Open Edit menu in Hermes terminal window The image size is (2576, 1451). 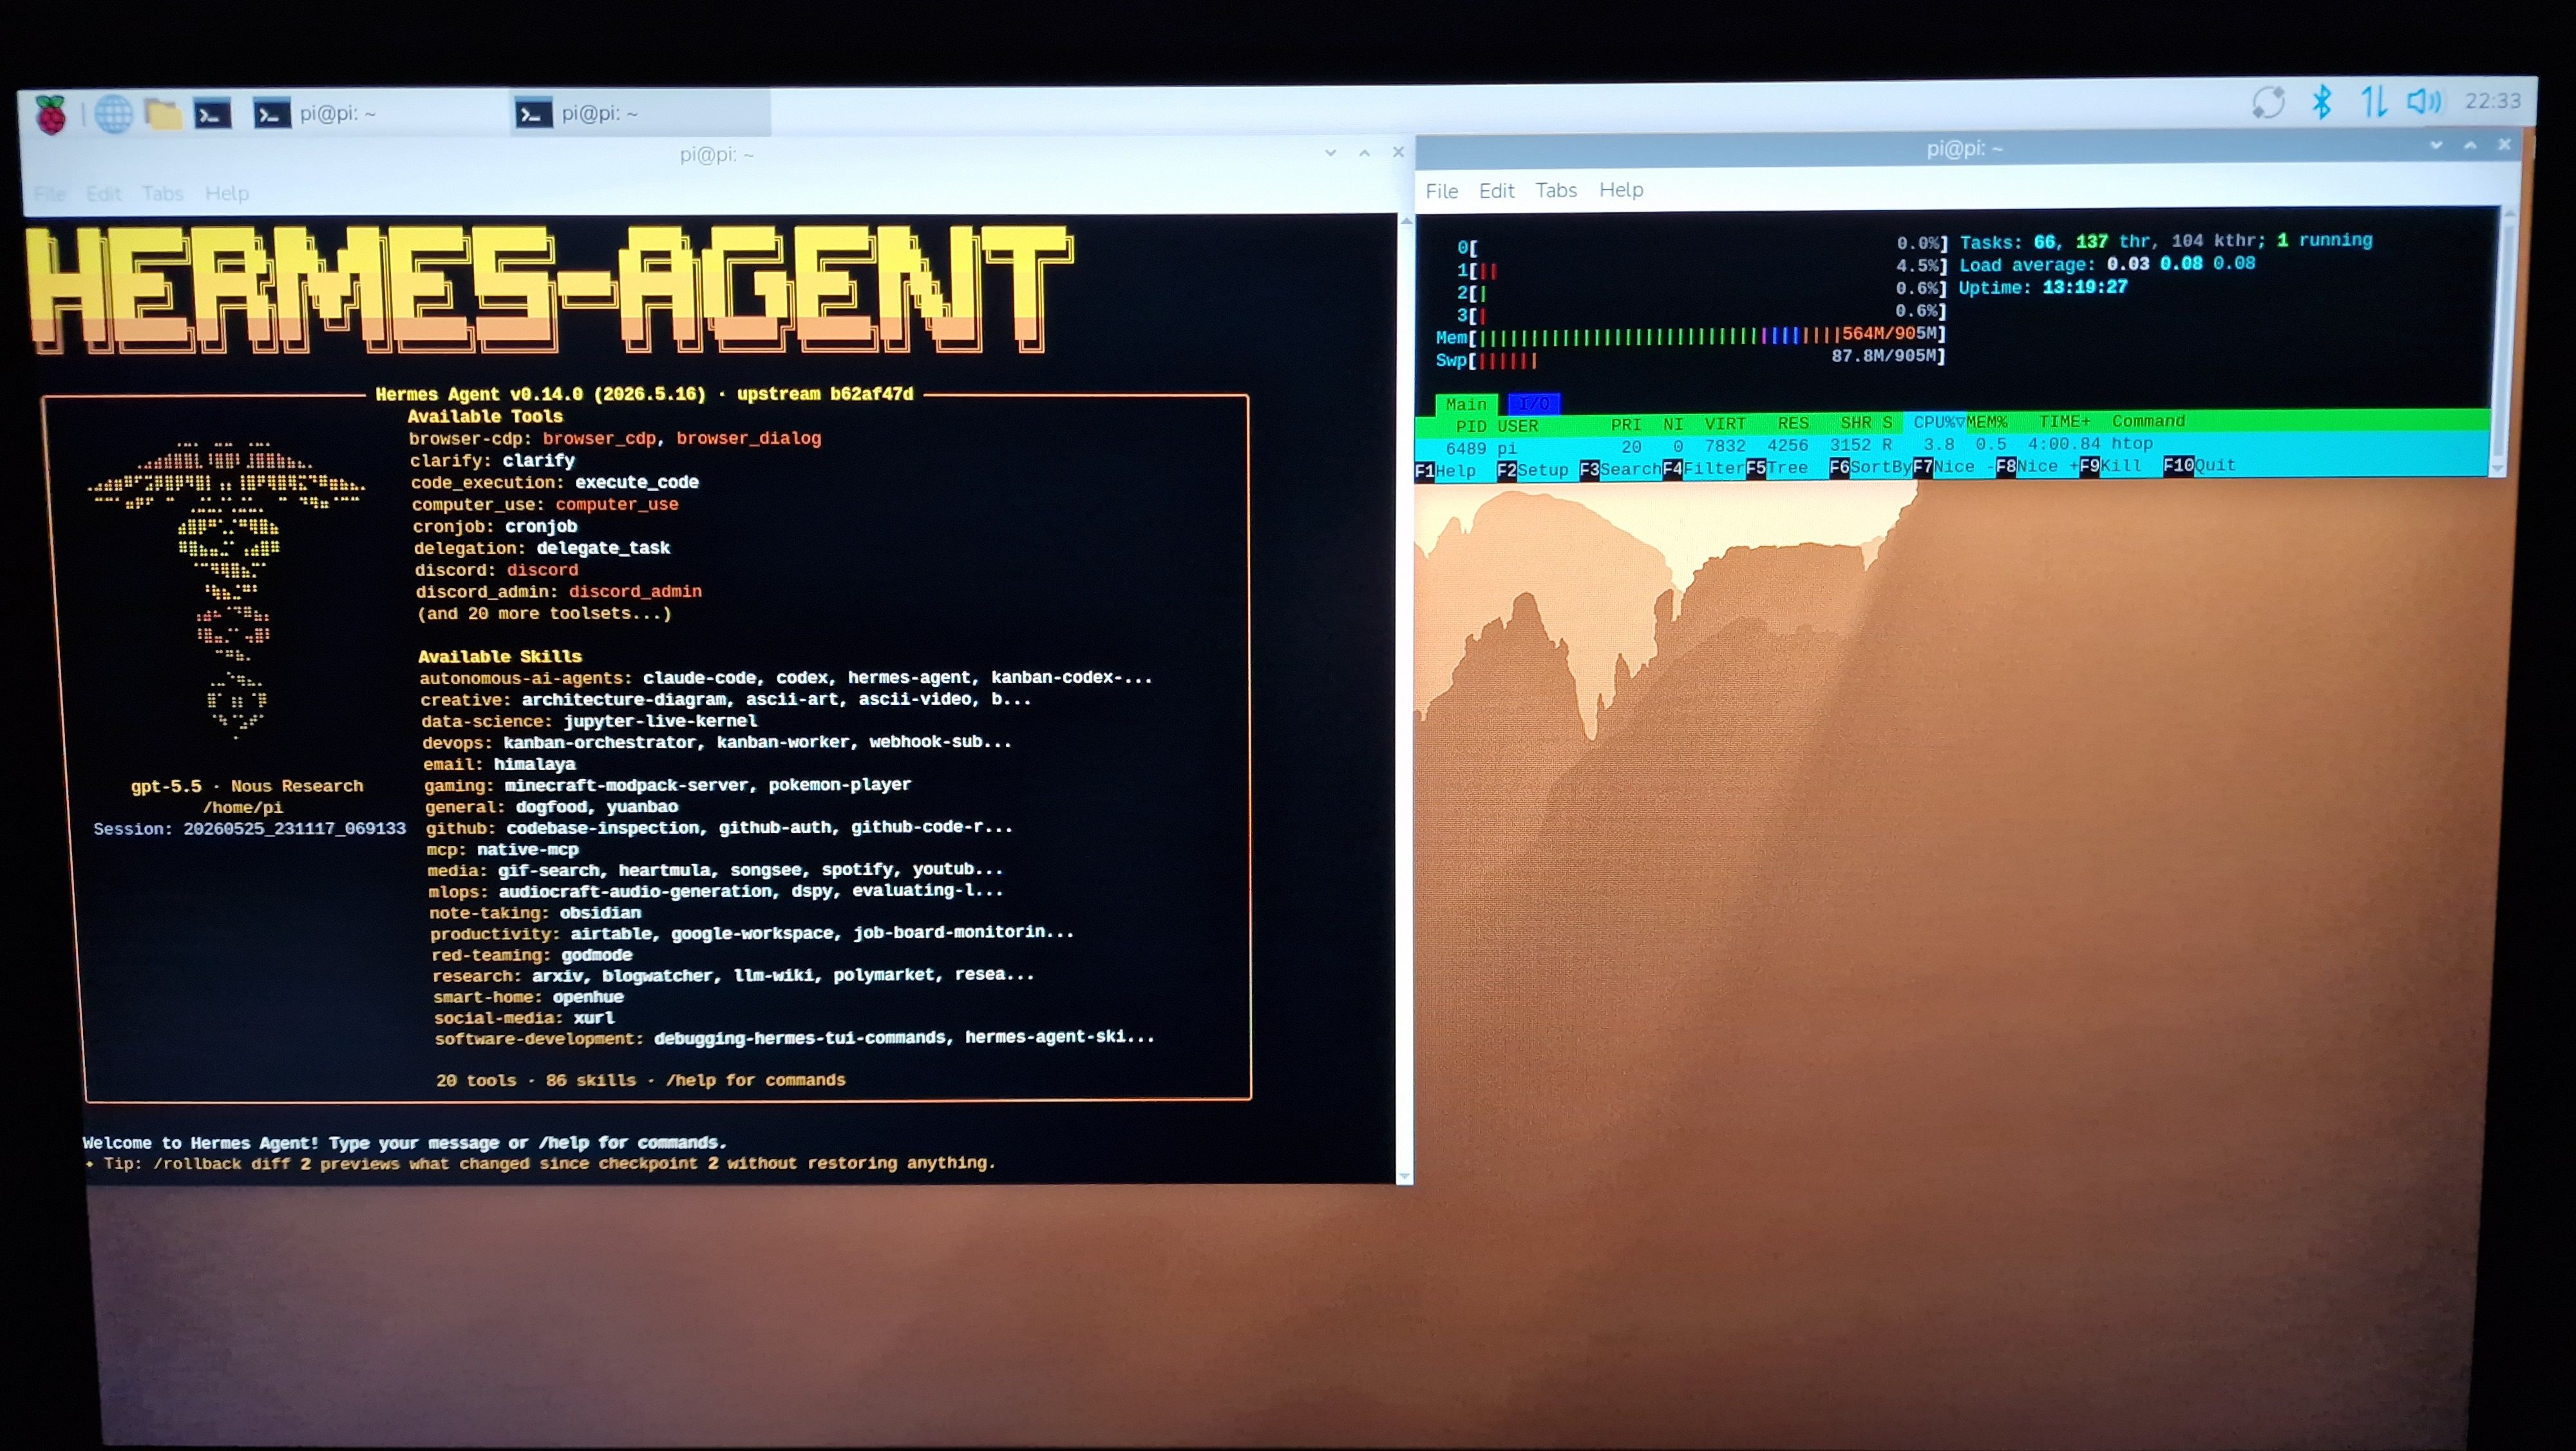tap(103, 194)
